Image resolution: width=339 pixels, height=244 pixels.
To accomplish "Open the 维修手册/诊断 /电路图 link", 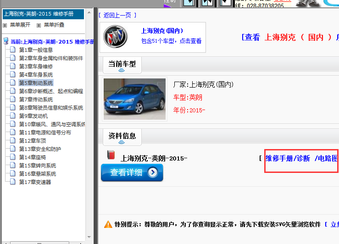I will (x=301, y=158).
